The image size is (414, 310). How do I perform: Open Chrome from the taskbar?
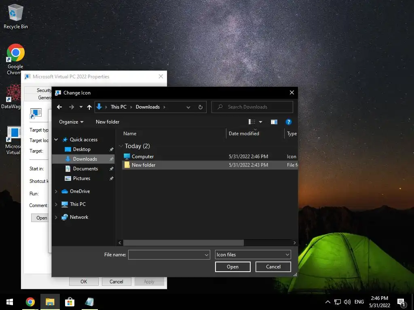pyautogui.click(x=30, y=302)
